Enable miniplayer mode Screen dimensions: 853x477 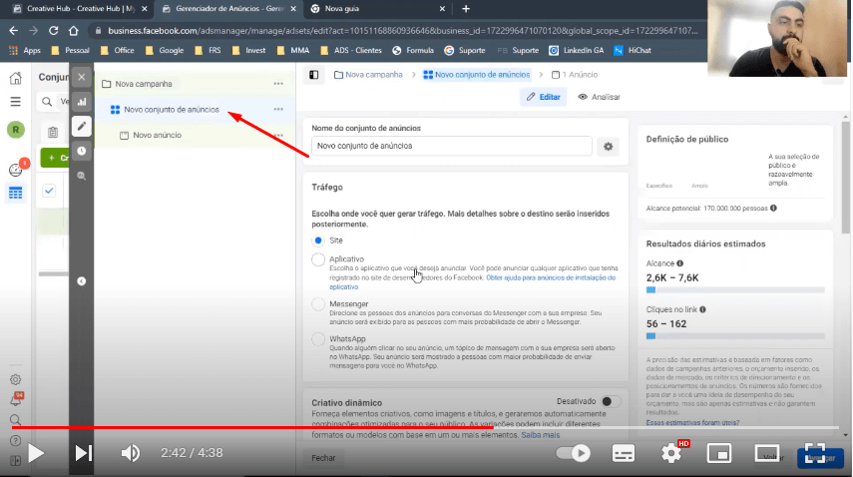point(719,452)
